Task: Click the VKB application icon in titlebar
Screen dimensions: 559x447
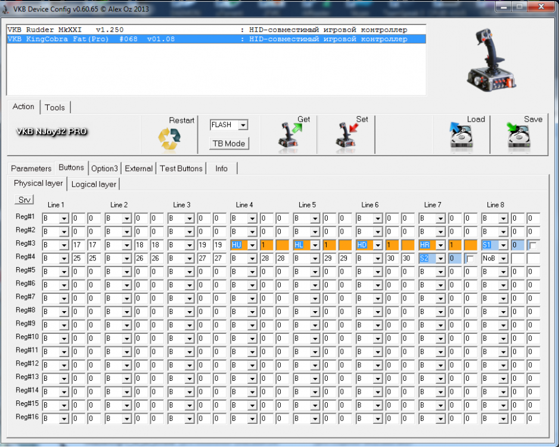Action: click(6, 8)
